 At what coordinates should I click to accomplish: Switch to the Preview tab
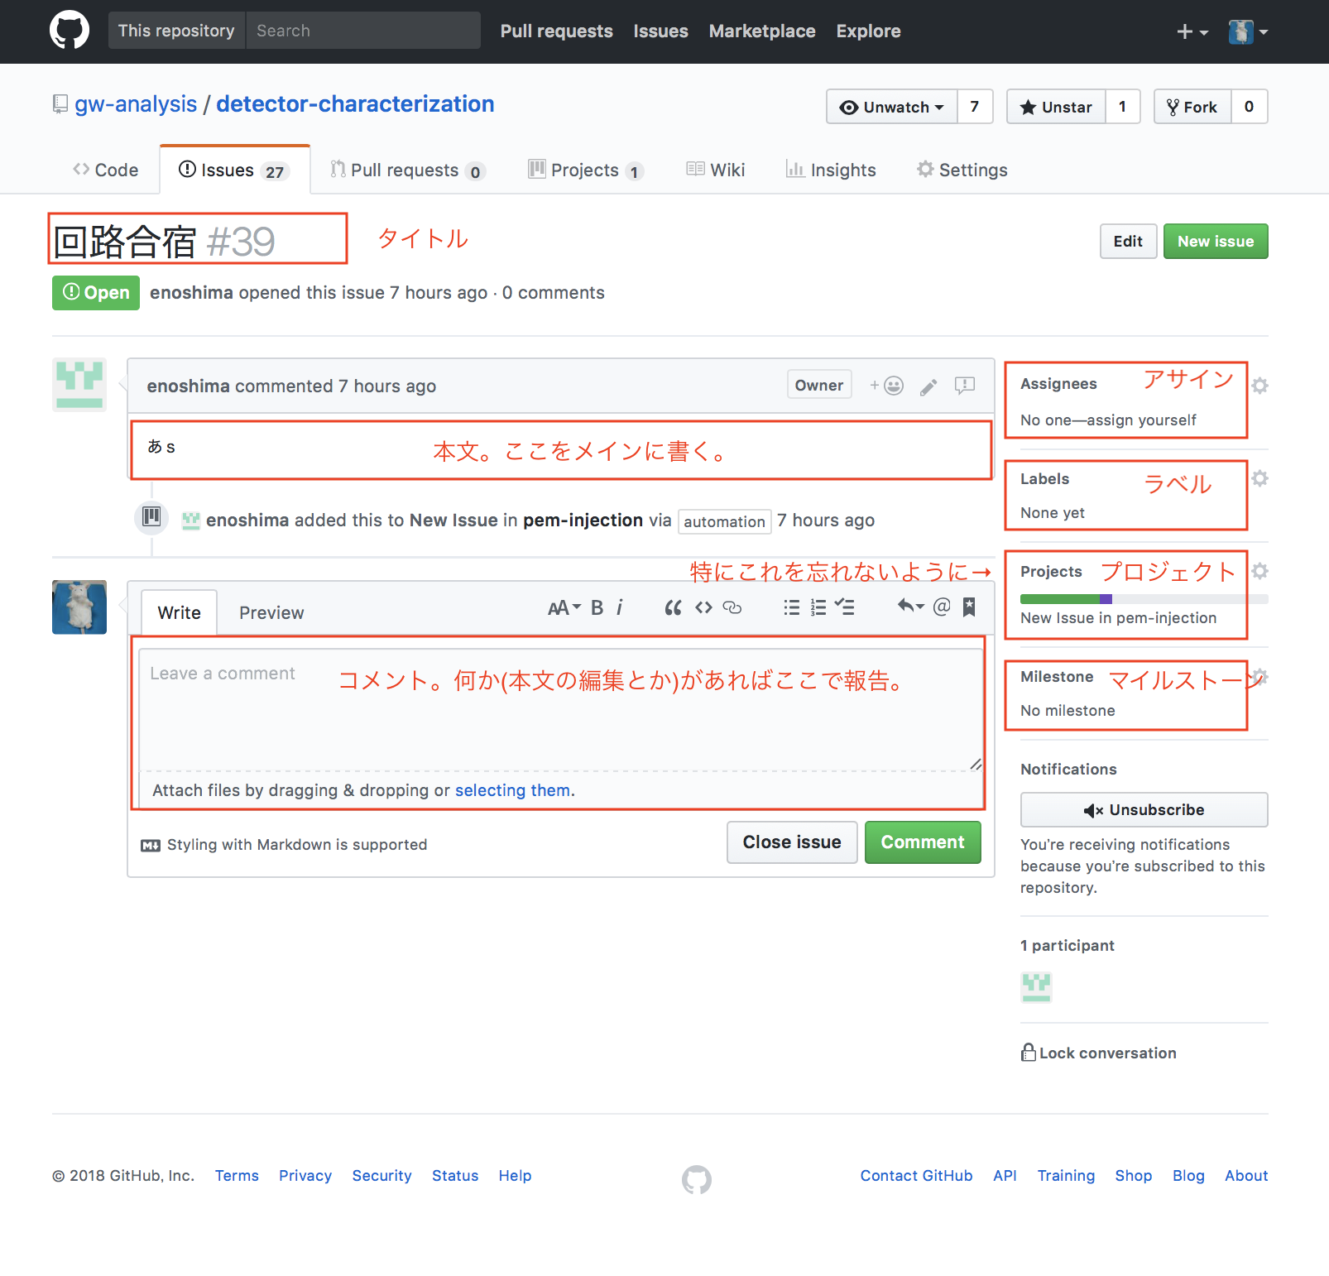[271, 613]
